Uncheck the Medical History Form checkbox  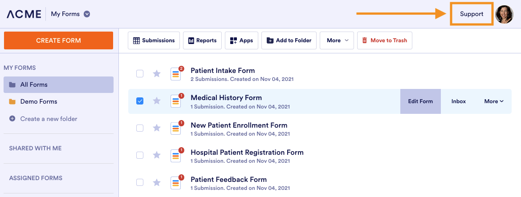pyautogui.click(x=140, y=101)
